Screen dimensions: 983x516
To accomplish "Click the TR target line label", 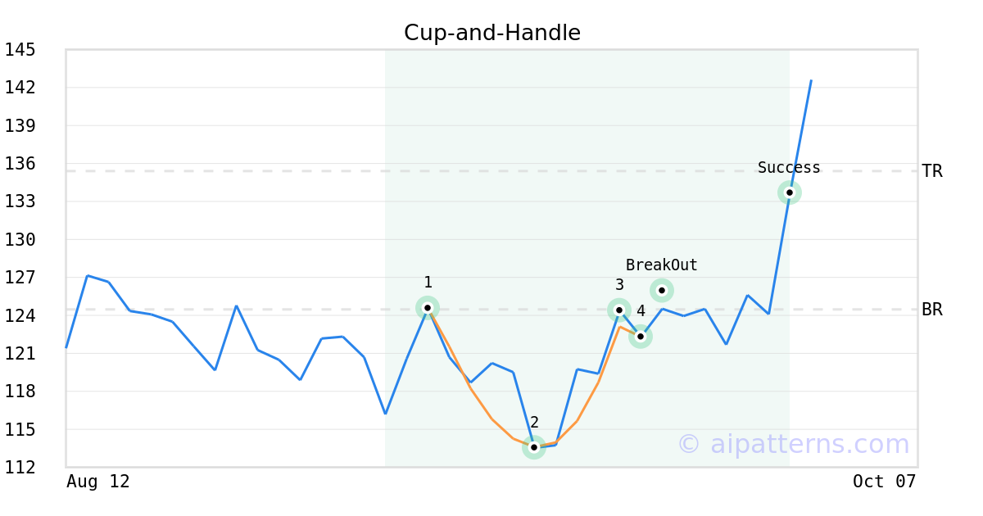I will pyautogui.click(x=932, y=171).
